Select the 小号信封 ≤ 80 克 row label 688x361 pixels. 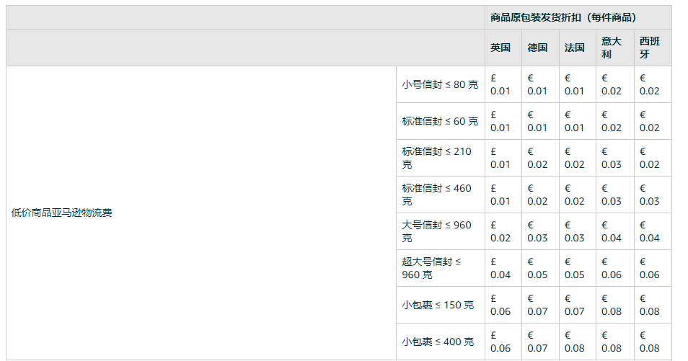tap(440, 84)
